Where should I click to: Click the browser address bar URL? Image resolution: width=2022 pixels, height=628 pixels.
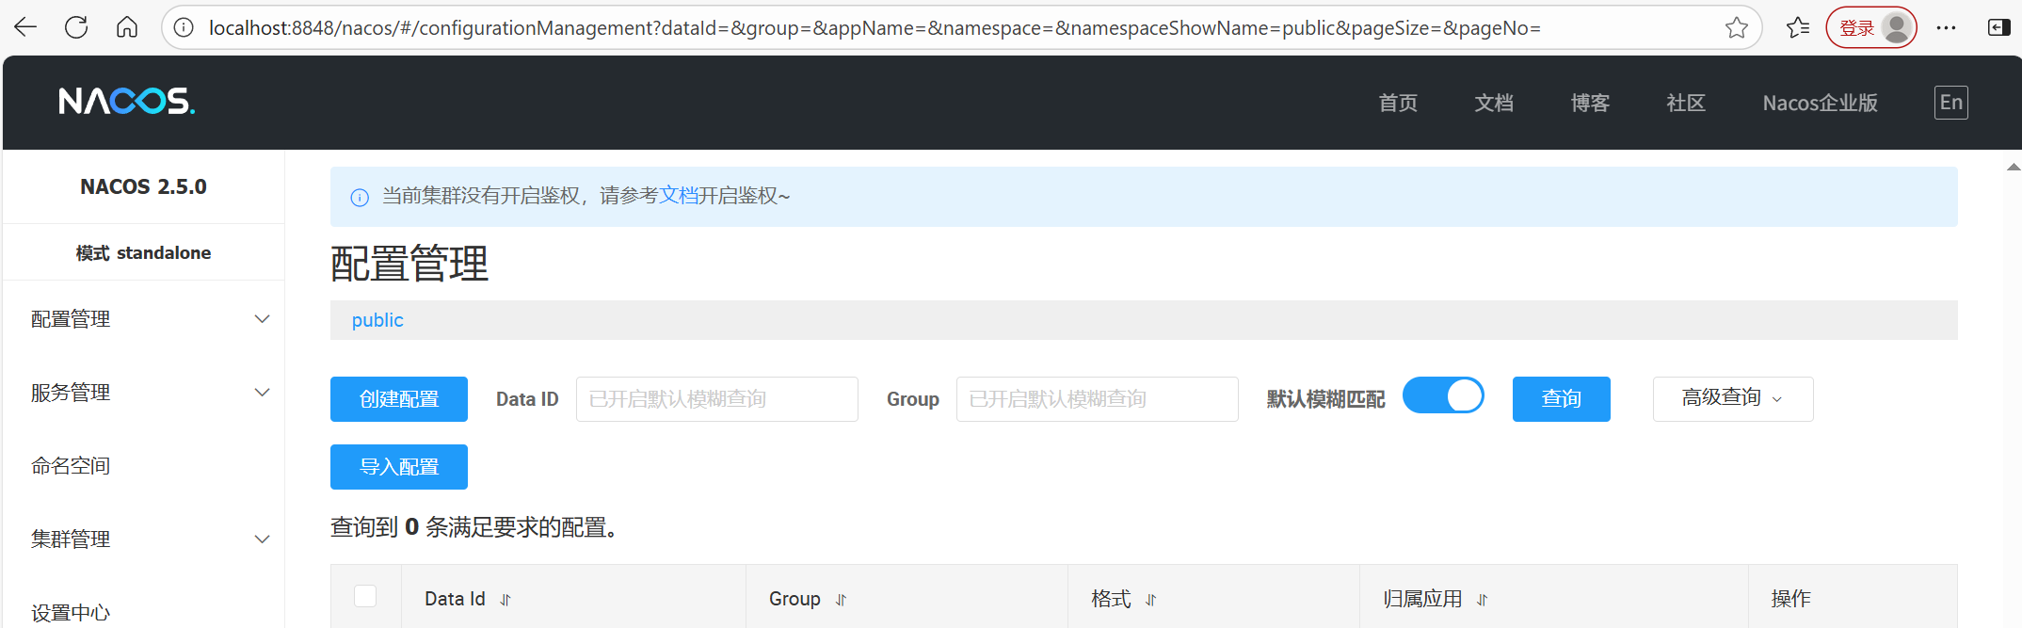875,28
